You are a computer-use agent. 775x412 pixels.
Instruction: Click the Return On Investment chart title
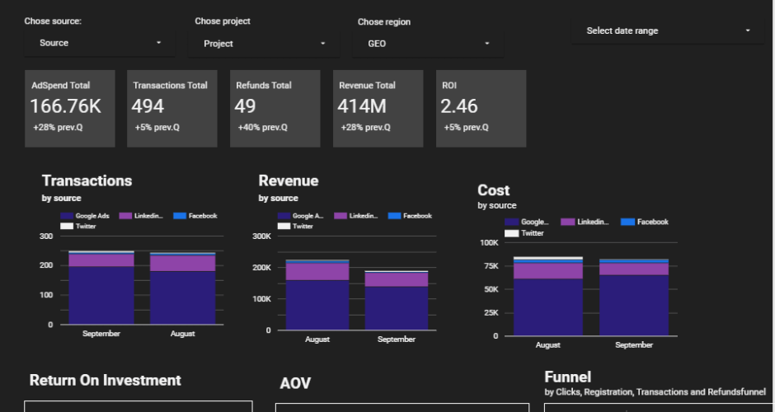coord(106,381)
